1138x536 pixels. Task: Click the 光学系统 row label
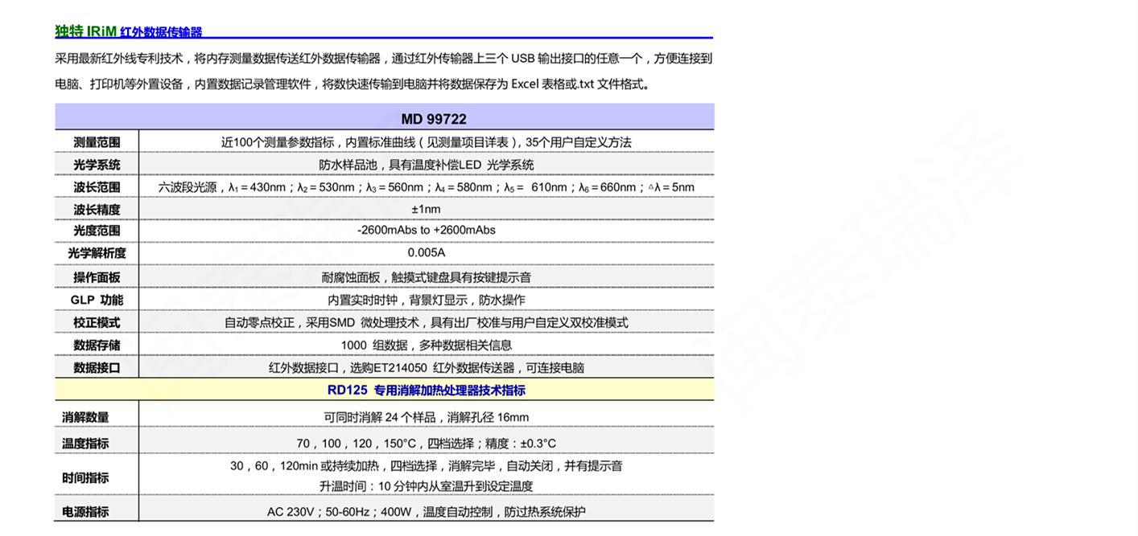[x=96, y=163]
